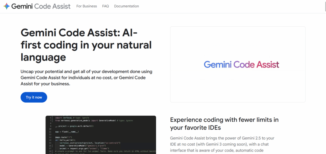The image size is (326, 154).
Task: Open the For Business menu item
Action: click(87, 6)
